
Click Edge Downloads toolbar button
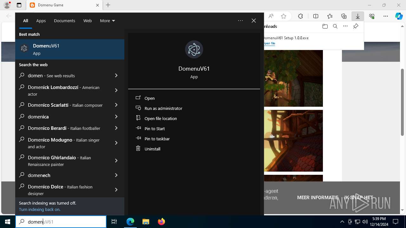tap(357, 16)
